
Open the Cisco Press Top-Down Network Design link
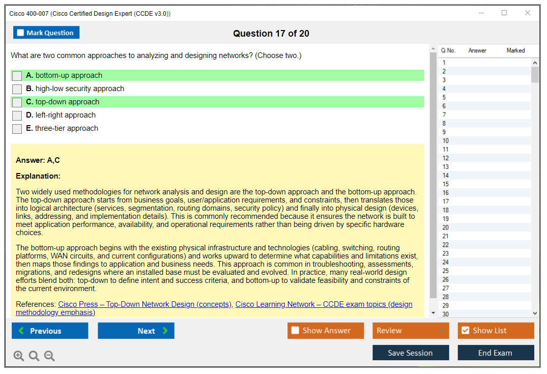point(145,304)
